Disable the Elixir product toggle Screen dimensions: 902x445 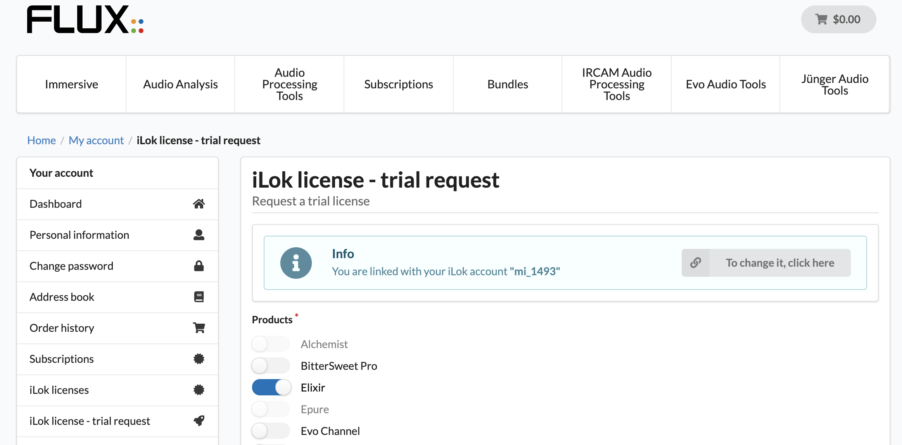pos(271,387)
